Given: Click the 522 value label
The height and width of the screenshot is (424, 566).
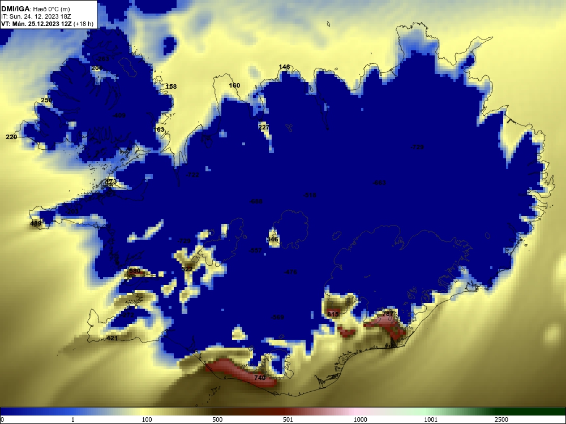Looking at the screenshot, I should 187,269.
